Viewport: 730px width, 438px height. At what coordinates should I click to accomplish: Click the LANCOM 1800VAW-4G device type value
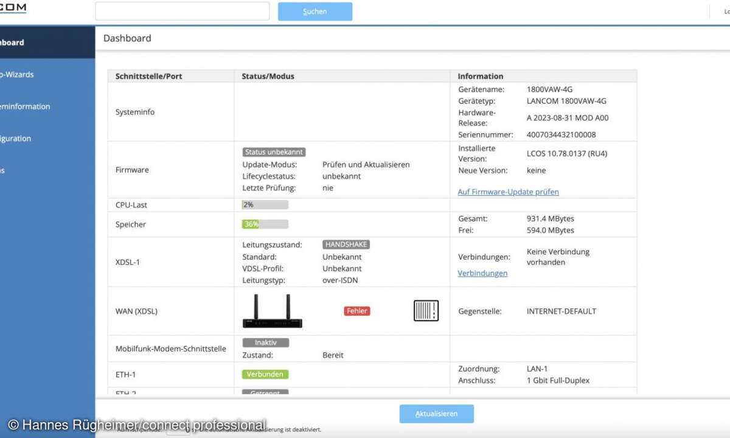(x=566, y=101)
